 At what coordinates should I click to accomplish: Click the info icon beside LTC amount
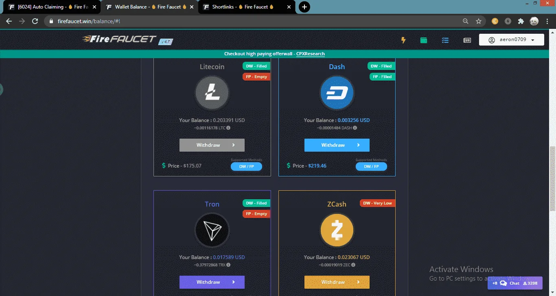228,128
